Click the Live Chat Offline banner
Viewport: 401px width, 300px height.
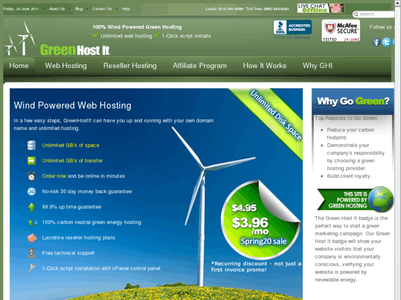coord(320,8)
